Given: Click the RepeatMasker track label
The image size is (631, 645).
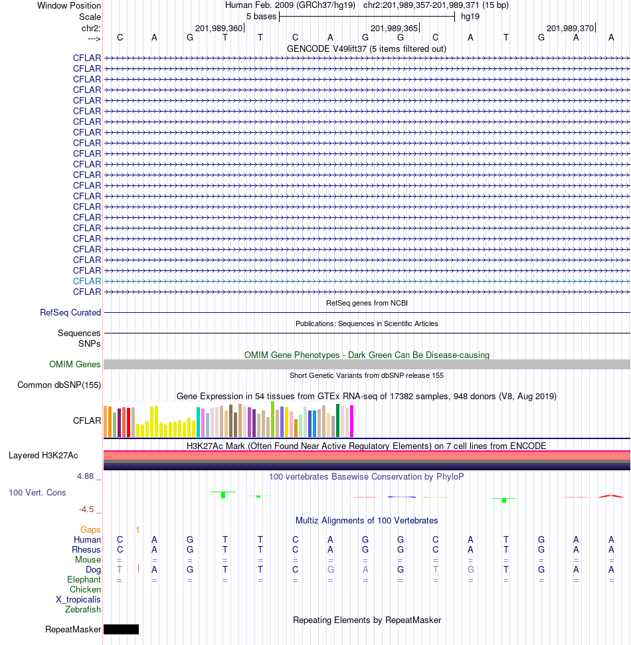Looking at the screenshot, I should [73, 629].
